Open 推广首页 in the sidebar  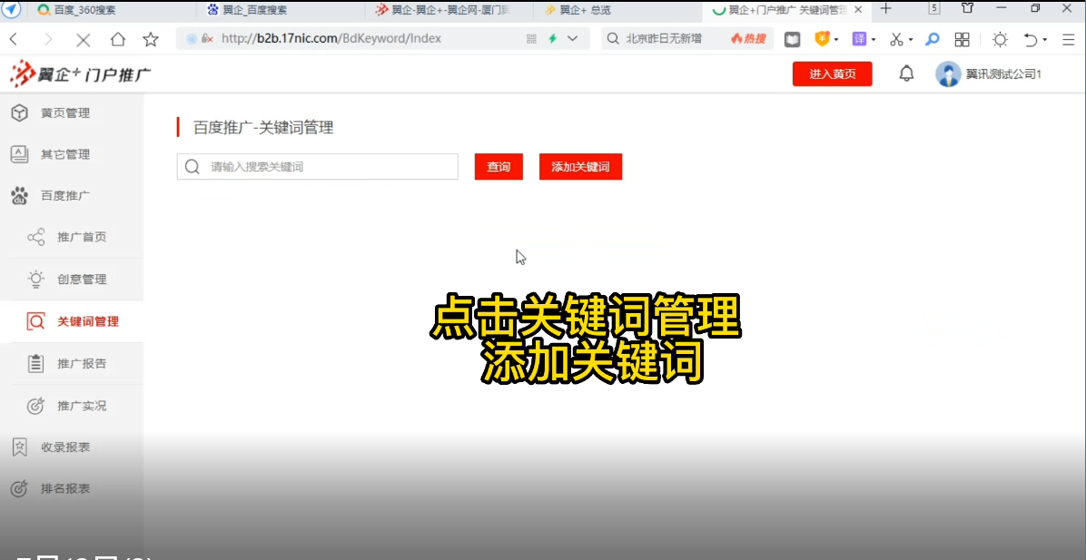[82, 238]
